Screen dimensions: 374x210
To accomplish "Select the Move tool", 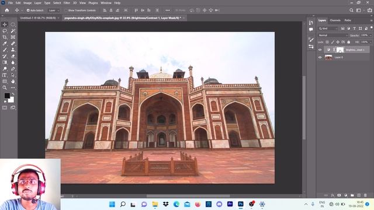I will pyautogui.click(x=5, y=24).
